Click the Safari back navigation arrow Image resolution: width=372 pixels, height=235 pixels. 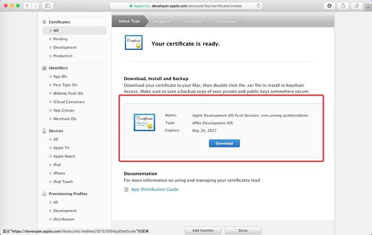pyautogui.click(x=27, y=5)
